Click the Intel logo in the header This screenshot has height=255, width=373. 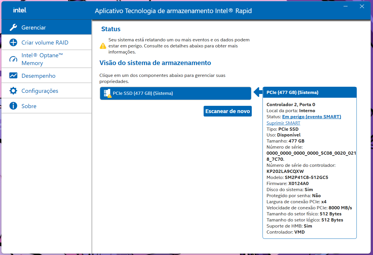pyautogui.click(x=20, y=10)
